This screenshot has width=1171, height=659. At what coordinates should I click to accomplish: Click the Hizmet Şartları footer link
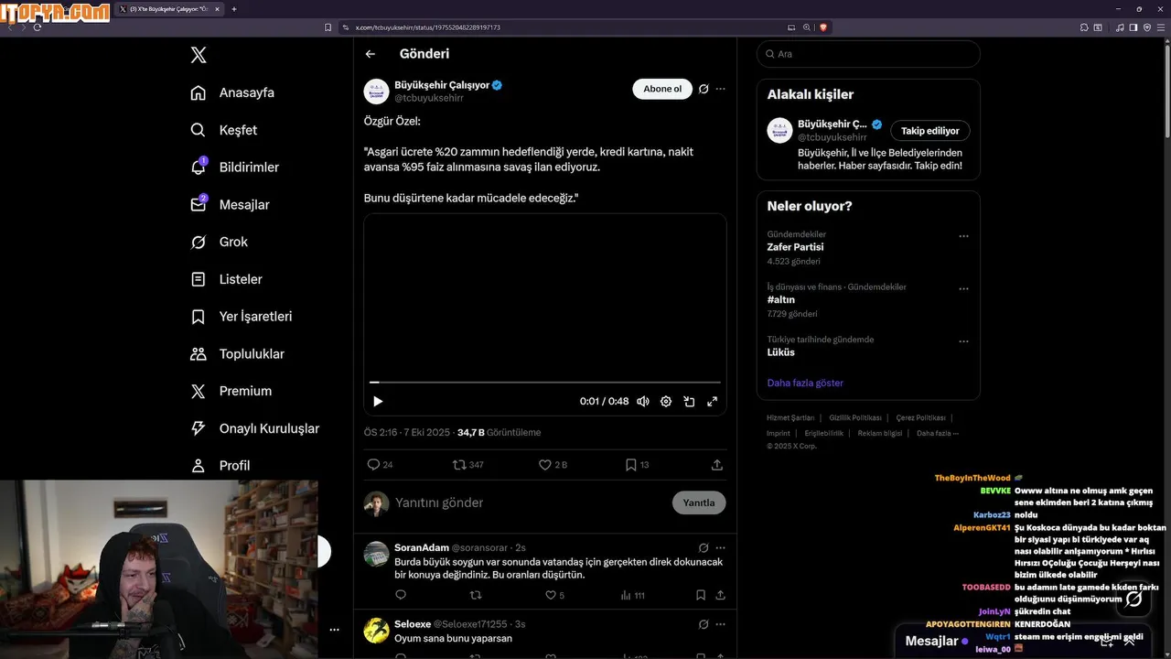coord(790,417)
